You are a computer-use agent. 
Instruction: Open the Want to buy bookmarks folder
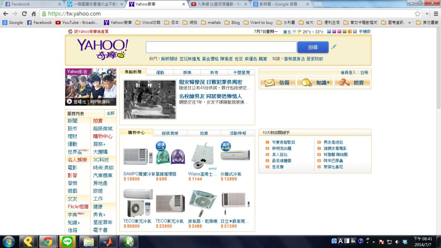pos(258,22)
